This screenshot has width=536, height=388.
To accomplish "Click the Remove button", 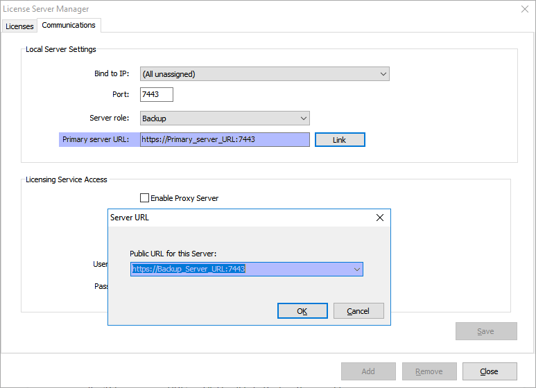I will [x=429, y=371].
